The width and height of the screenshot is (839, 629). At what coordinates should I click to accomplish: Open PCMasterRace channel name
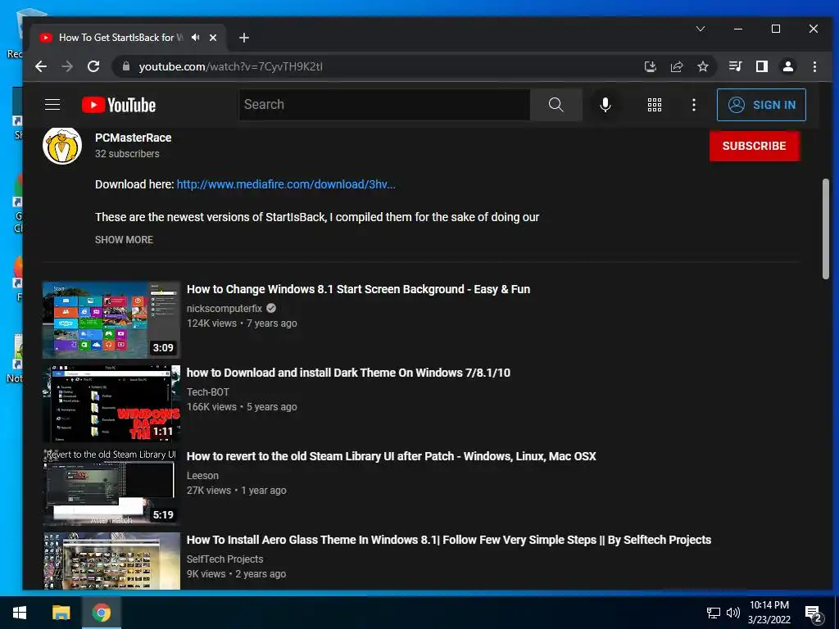(x=134, y=138)
